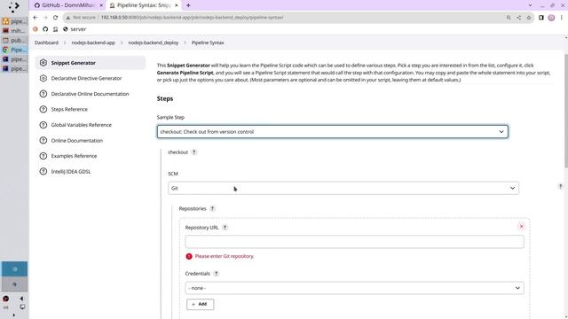Open the help icon right of SCM dropdown

(x=560, y=187)
